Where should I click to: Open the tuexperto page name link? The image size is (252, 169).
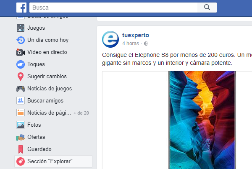point(136,35)
